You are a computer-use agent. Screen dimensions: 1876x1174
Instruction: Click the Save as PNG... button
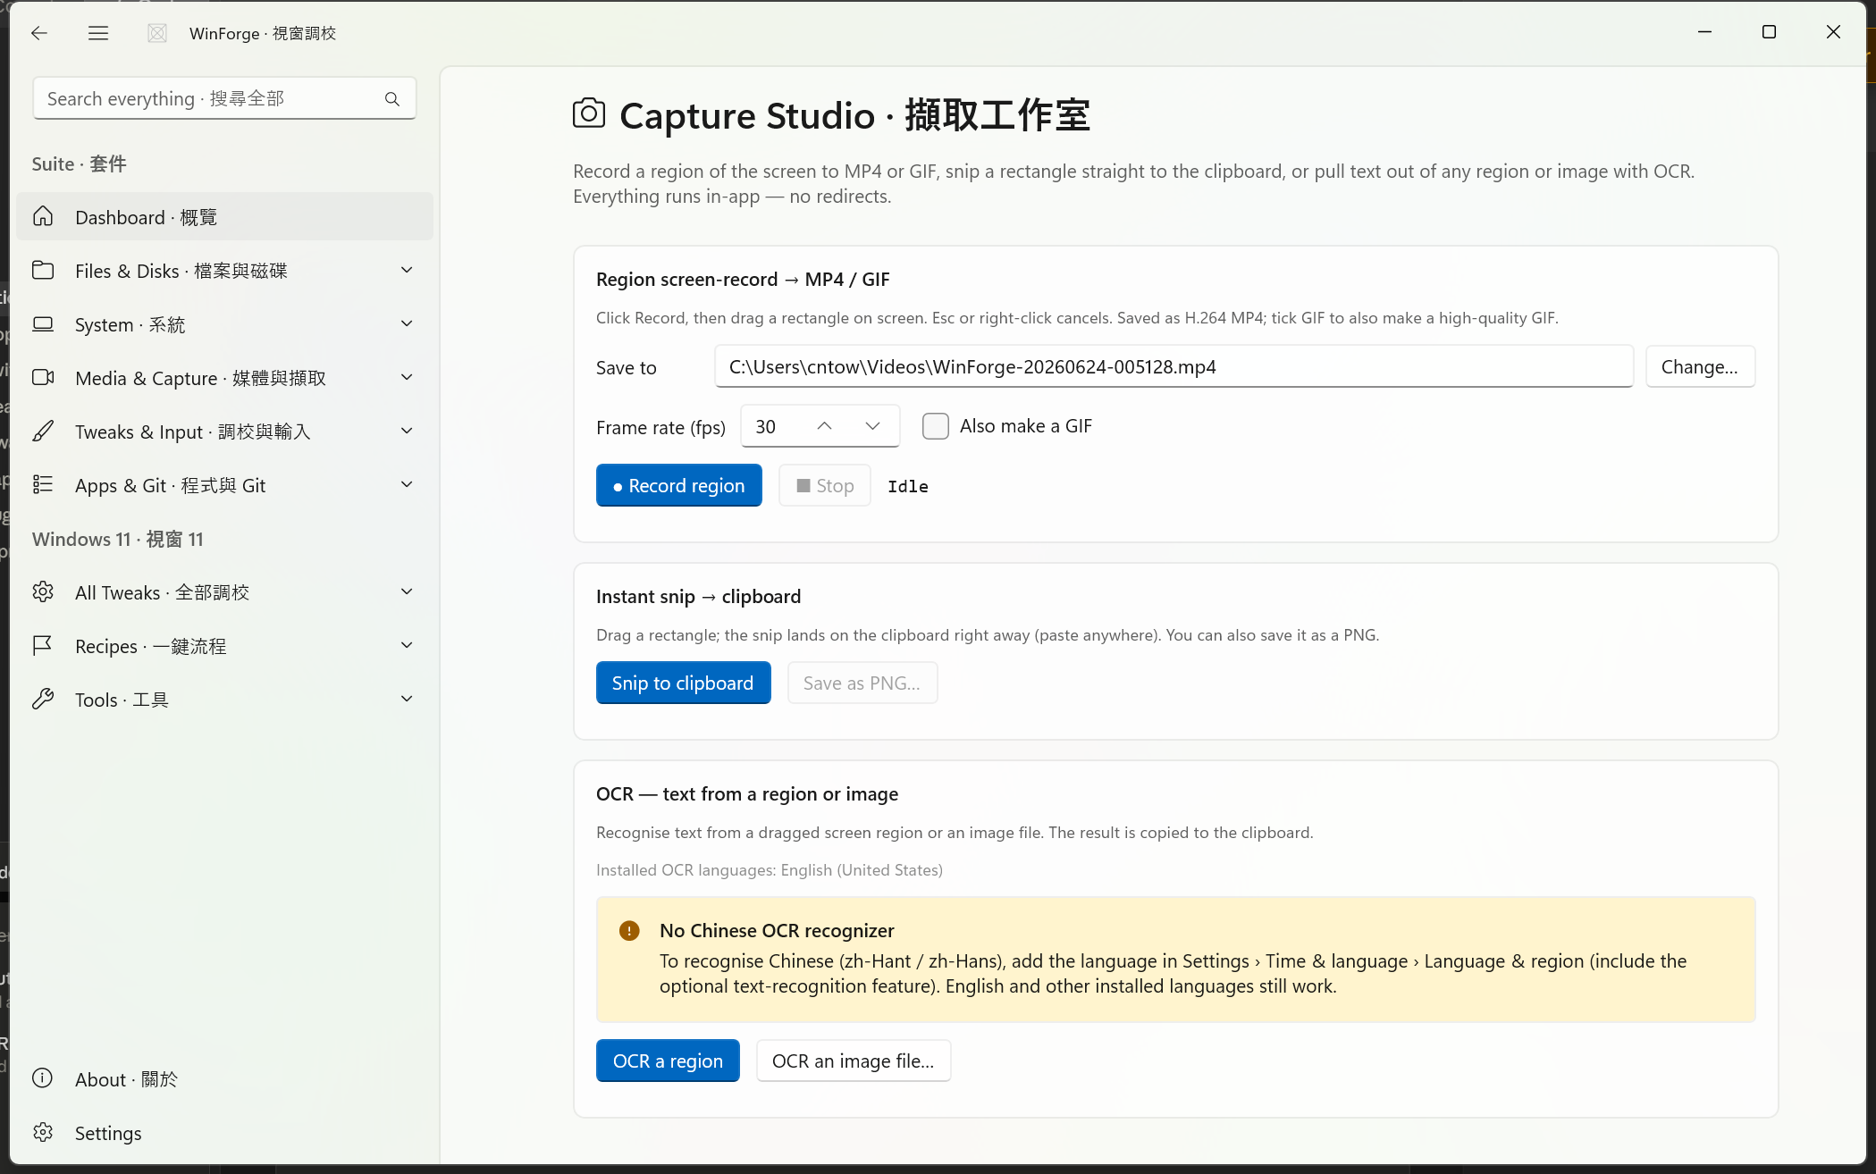862,683
